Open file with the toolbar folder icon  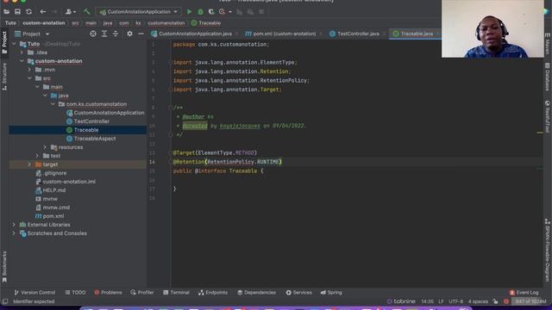[6, 11]
